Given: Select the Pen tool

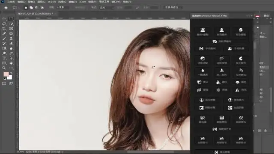Looking at the screenshot, I should click(11, 53).
